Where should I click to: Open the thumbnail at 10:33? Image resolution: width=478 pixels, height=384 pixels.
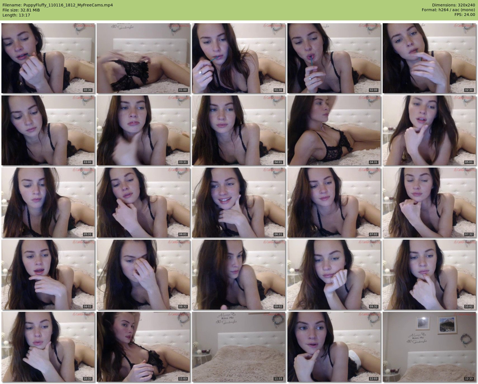(x=48, y=347)
